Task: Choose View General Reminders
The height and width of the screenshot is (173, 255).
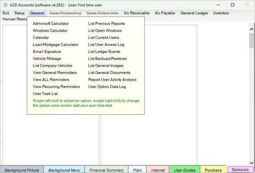Action: [x=55, y=73]
